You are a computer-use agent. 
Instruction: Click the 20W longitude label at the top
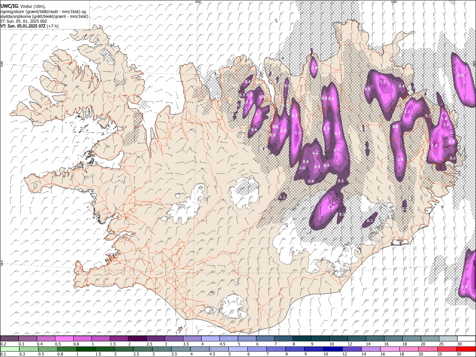[198, 2]
